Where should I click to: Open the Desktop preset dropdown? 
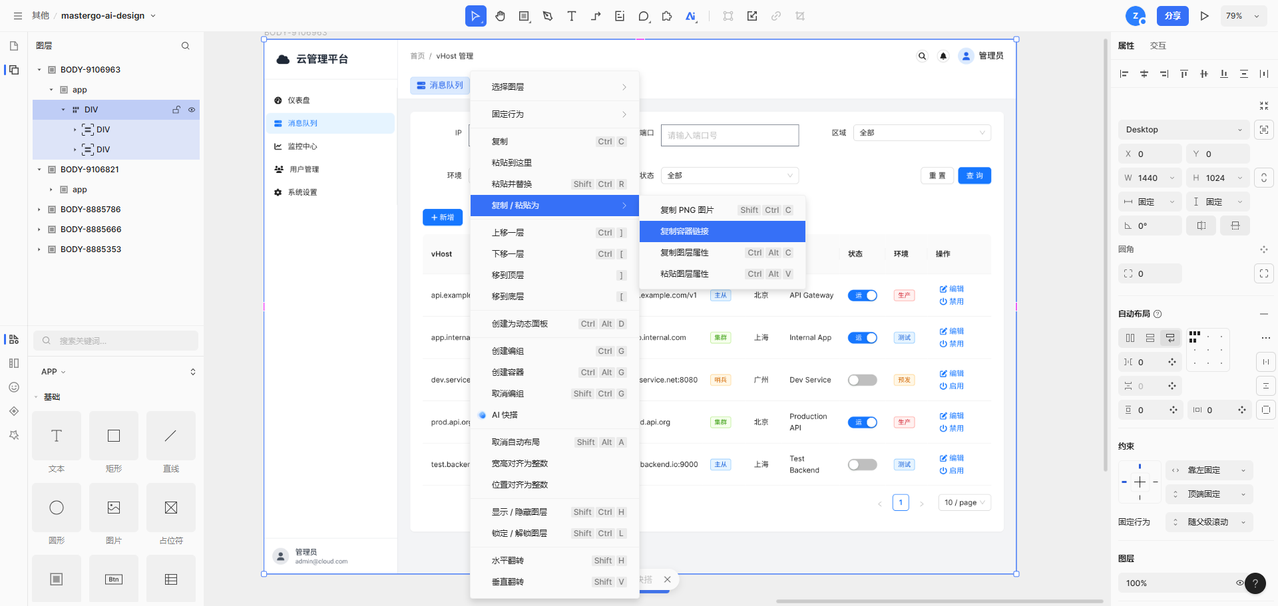coord(1183,129)
